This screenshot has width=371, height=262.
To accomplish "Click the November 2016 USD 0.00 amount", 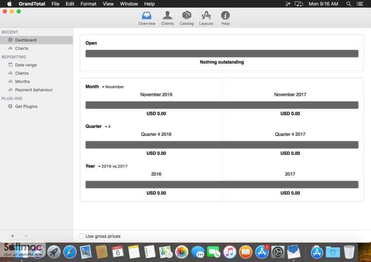I will tap(156, 114).
